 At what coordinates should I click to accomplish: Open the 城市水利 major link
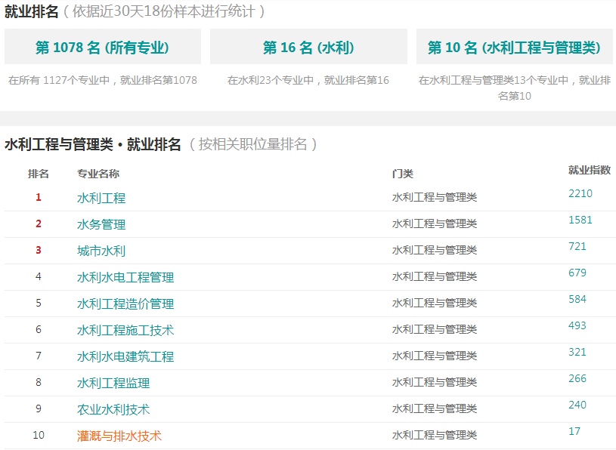tap(101, 251)
